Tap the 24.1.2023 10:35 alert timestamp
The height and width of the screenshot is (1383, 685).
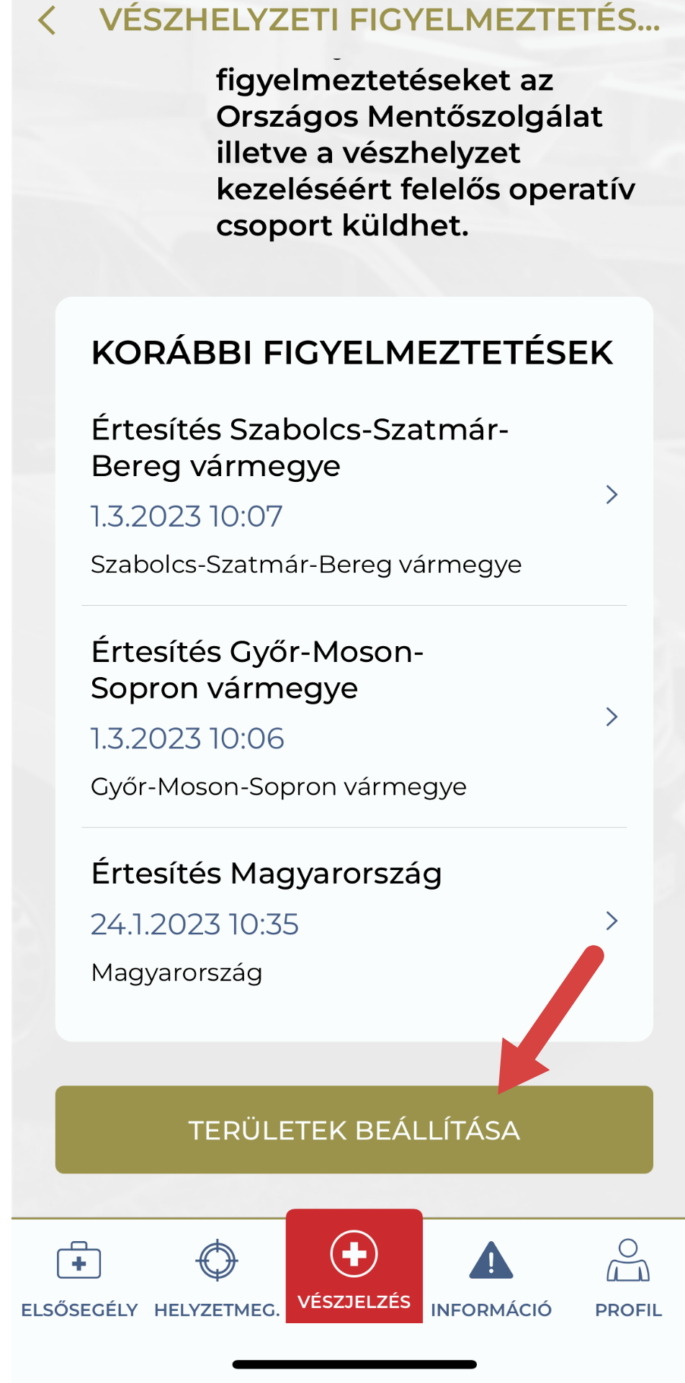pos(194,924)
